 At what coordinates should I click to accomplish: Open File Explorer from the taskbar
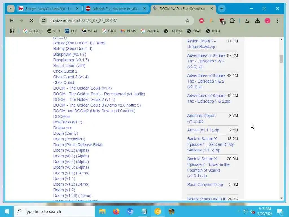[102, 211]
